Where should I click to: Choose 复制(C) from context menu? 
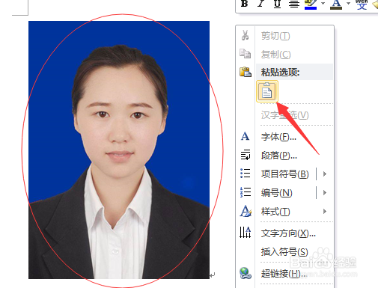275,55
